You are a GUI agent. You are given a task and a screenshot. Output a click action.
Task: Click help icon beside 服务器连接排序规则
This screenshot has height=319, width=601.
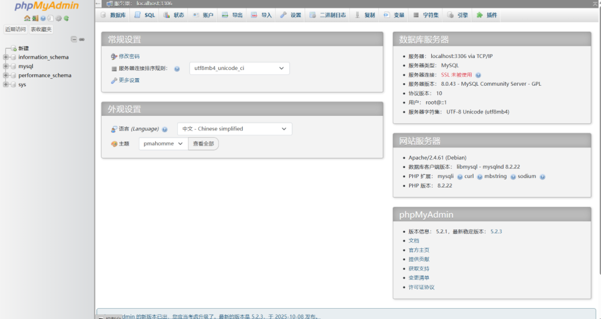tap(177, 69)
